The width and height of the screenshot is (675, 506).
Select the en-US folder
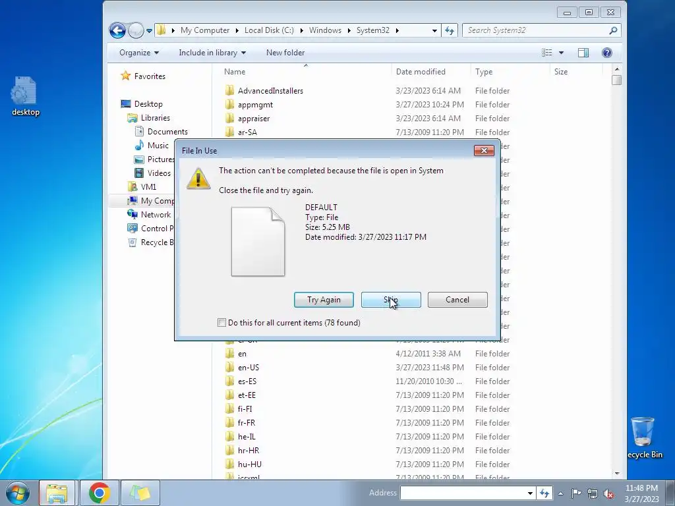(242, 368)
